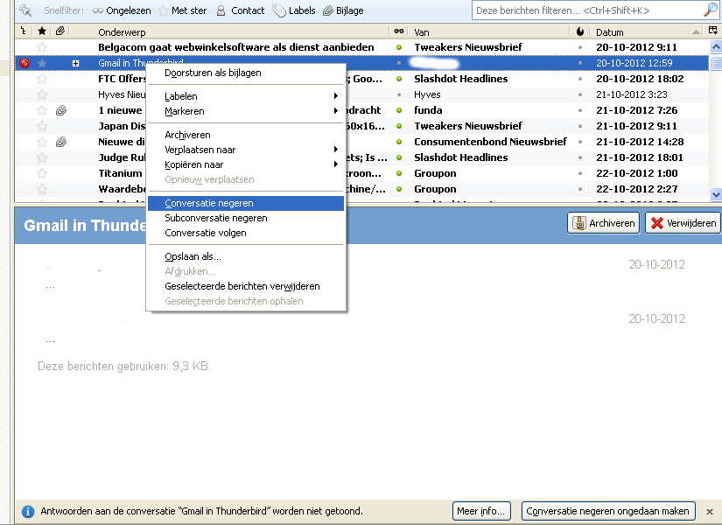Toggle the Ongelezen quick filter
722x525 pixels.
[x=122, y=10]
